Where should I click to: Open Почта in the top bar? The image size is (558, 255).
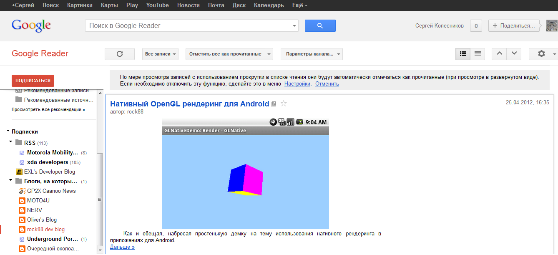coord(216,5)
